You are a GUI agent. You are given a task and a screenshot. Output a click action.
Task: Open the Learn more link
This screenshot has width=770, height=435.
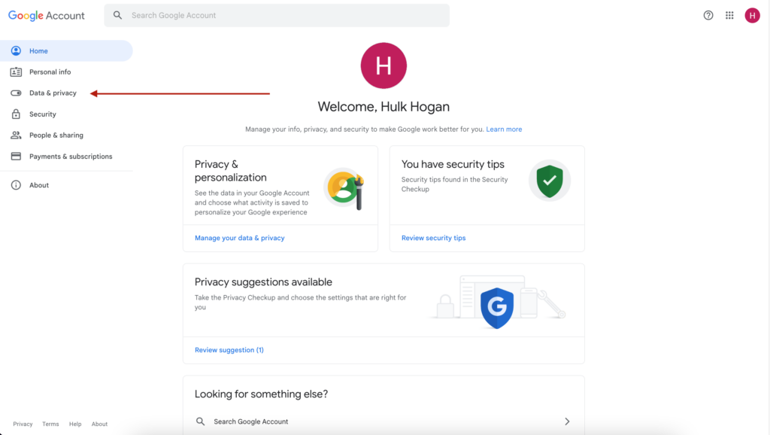coord(504,129)
